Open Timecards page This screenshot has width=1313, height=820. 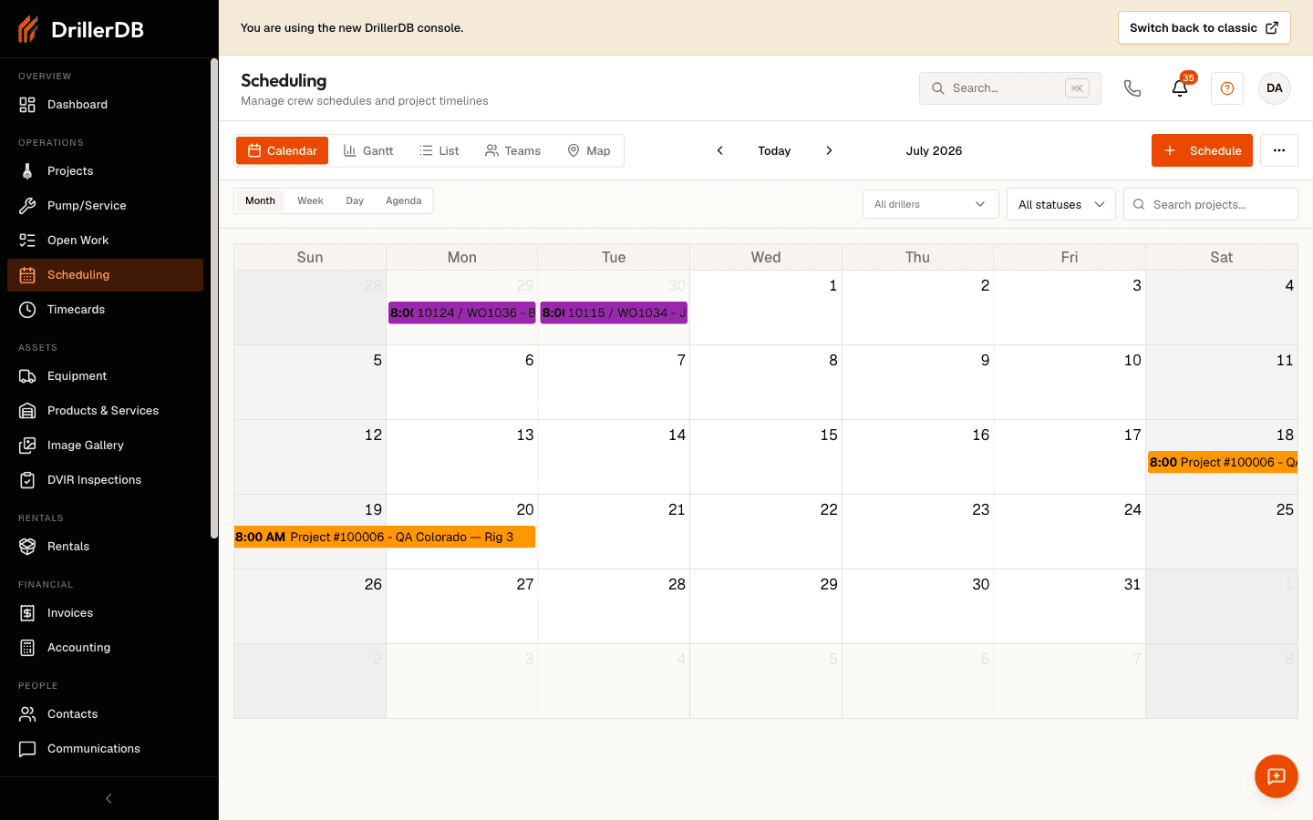(x=105, y=310)
